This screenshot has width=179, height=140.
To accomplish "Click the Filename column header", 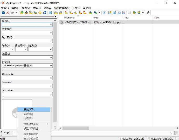I will coord(69,18).
